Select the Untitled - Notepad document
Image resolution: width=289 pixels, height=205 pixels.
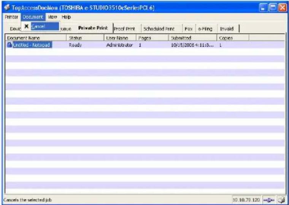coord(32,45)
